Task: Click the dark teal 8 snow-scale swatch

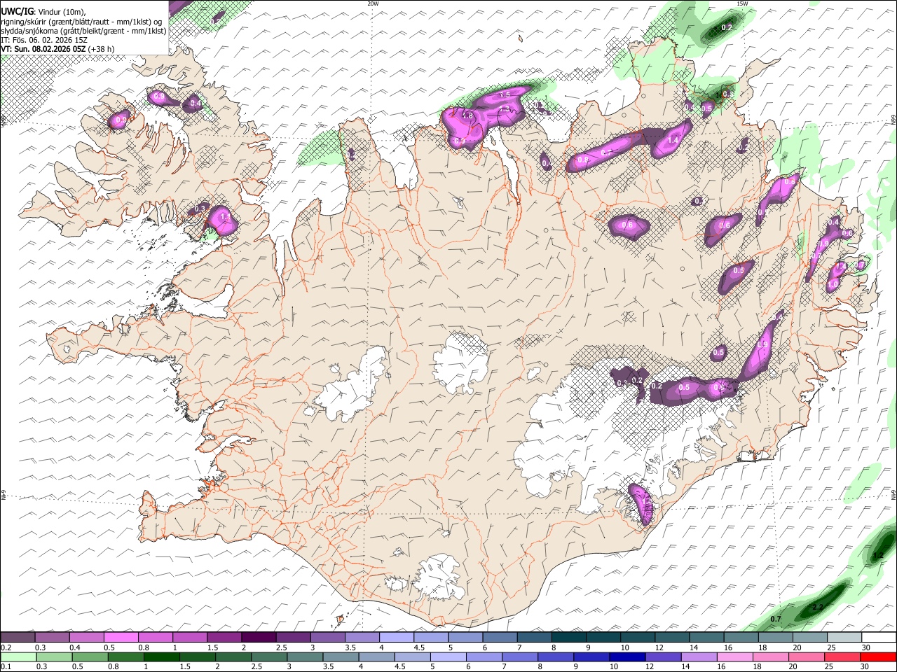Action: (x=569, y=637)
